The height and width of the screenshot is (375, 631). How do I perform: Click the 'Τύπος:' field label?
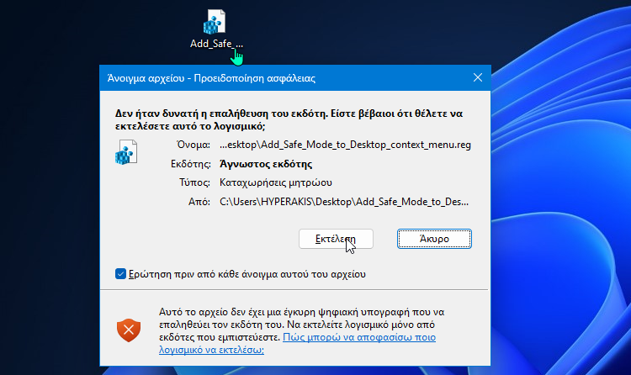coord(195,182)
